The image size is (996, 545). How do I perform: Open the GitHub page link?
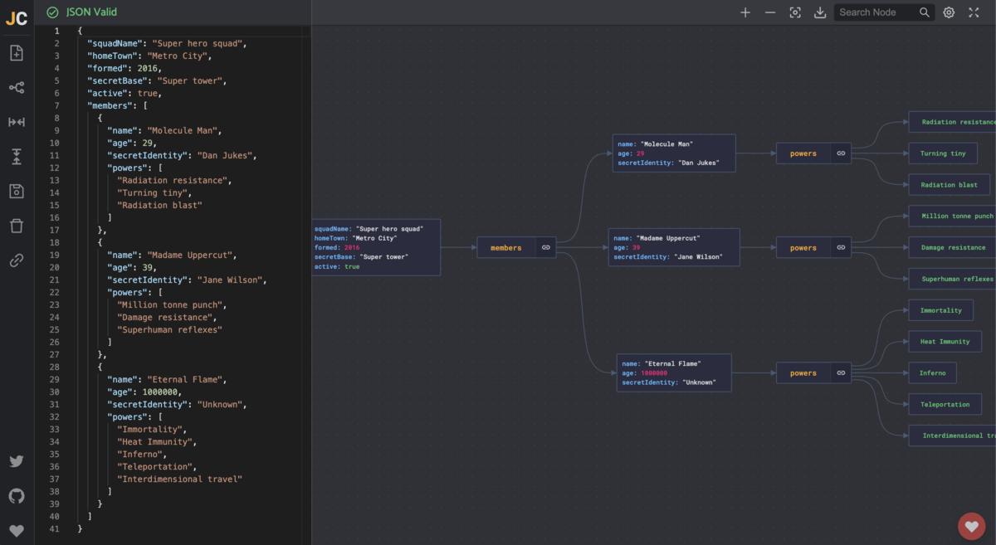[17, 496]
